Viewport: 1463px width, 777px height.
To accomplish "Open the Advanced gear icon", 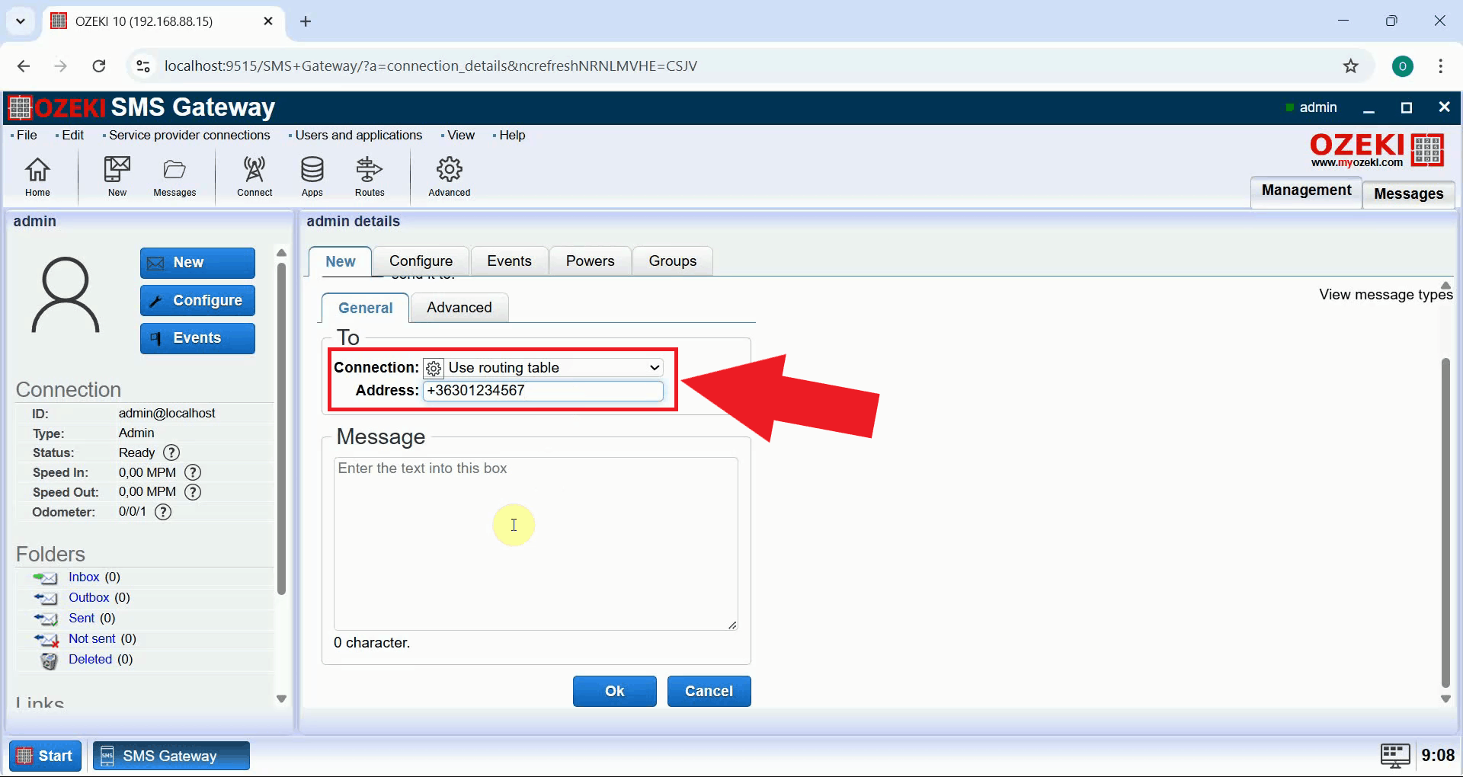I will pyautogui.click(x=449, y=176).
